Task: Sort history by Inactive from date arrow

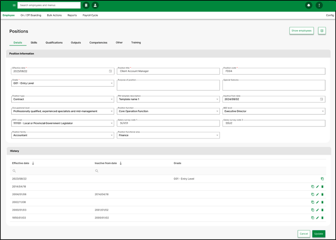Action: click(x=121, y=163)
